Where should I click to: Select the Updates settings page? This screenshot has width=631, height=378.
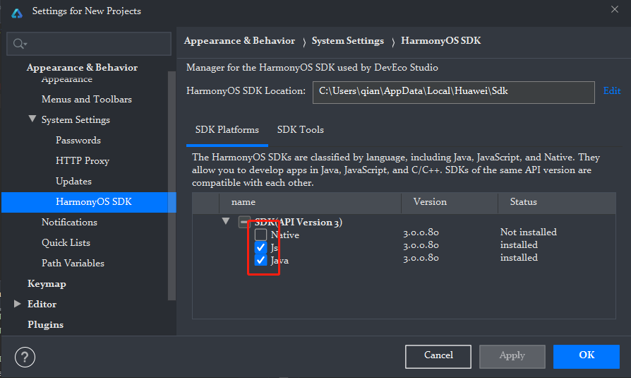pos(73,182)
